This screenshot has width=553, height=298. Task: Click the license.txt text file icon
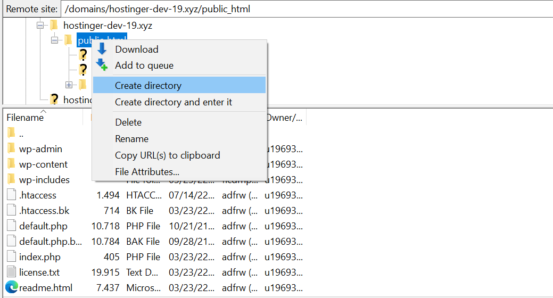click(x=12, y=272)
